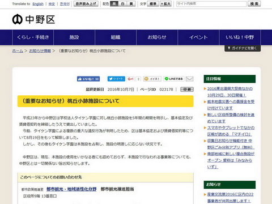The image size is (272, 204).
Task: Click 都市観光推進担当 text
Action: click(117, 189)
